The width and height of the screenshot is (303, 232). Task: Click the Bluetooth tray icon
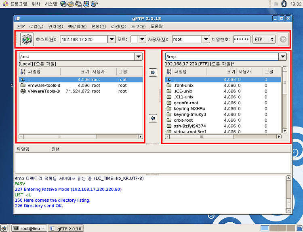pyautogui.click(x=284, y=4)
